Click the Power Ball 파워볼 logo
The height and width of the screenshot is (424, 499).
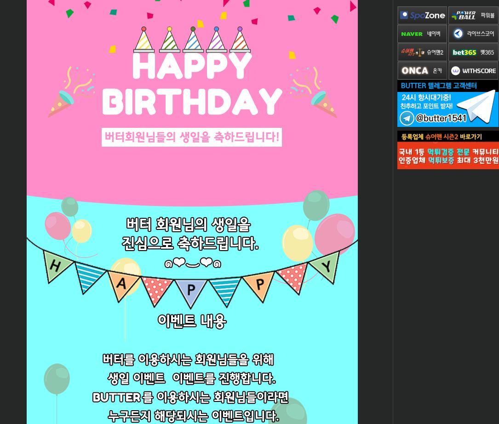click(473, 16)
